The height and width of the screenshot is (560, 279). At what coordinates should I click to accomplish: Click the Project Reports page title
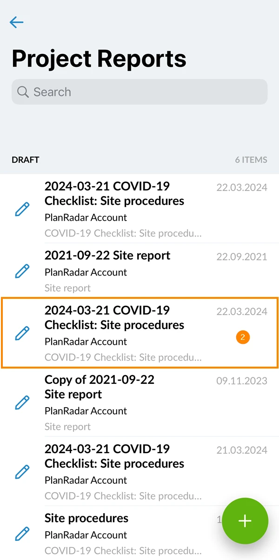pos(99,59)
